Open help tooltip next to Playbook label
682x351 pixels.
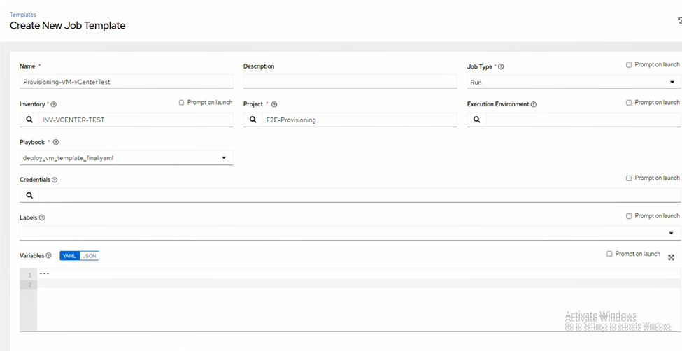[56, 143]
